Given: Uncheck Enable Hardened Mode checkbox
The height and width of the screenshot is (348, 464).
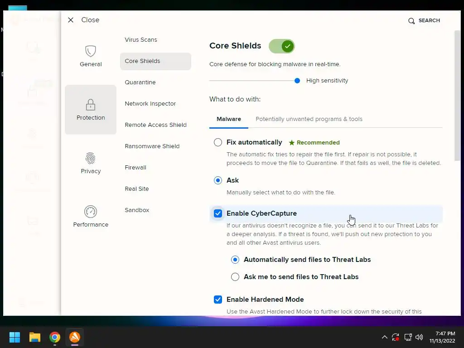Looking at the screenshot, I should point(218,300).
